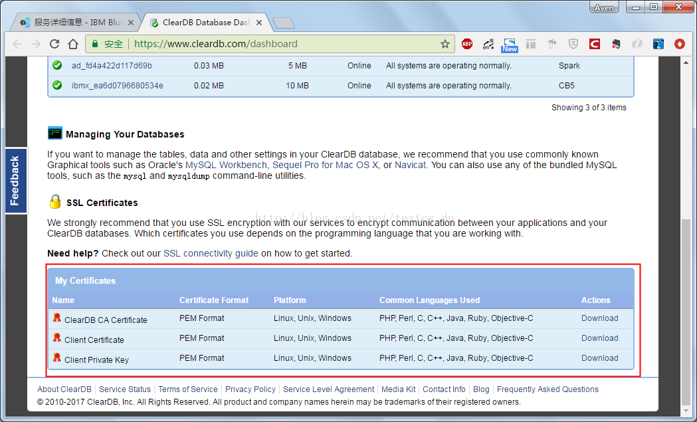The width and height of the screenshot is (697, 422).
Task: Open a new browser tab
Action: point(283,23)
